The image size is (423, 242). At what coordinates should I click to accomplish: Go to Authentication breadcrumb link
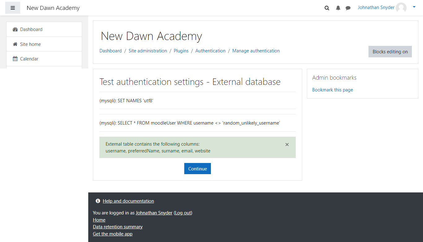click(211, 51)
